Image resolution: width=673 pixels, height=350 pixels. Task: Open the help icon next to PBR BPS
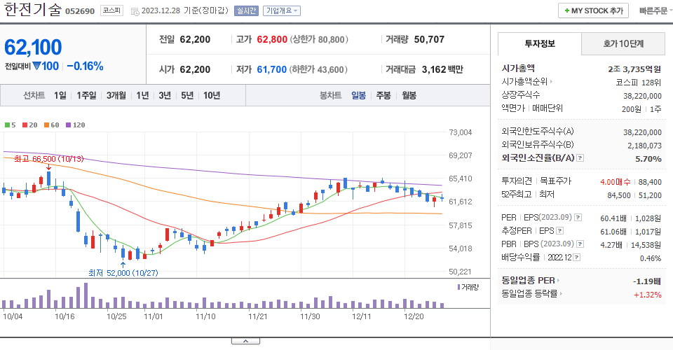coord(580,244)
